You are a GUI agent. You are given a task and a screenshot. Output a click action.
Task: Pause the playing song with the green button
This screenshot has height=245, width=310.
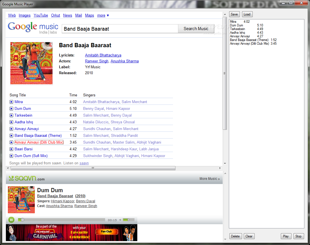pos(12,220)
